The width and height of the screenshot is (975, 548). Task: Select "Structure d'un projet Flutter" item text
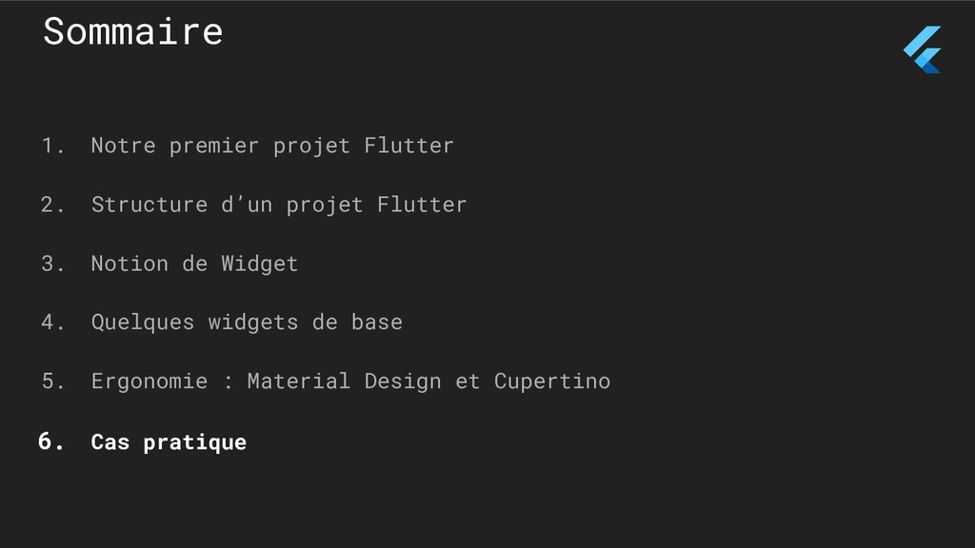[x=279, y=205]
